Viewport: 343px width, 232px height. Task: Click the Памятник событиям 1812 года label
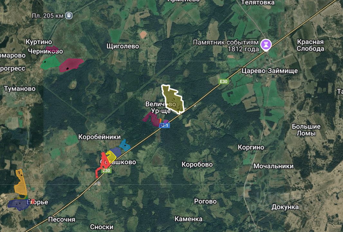coord(226,45)
